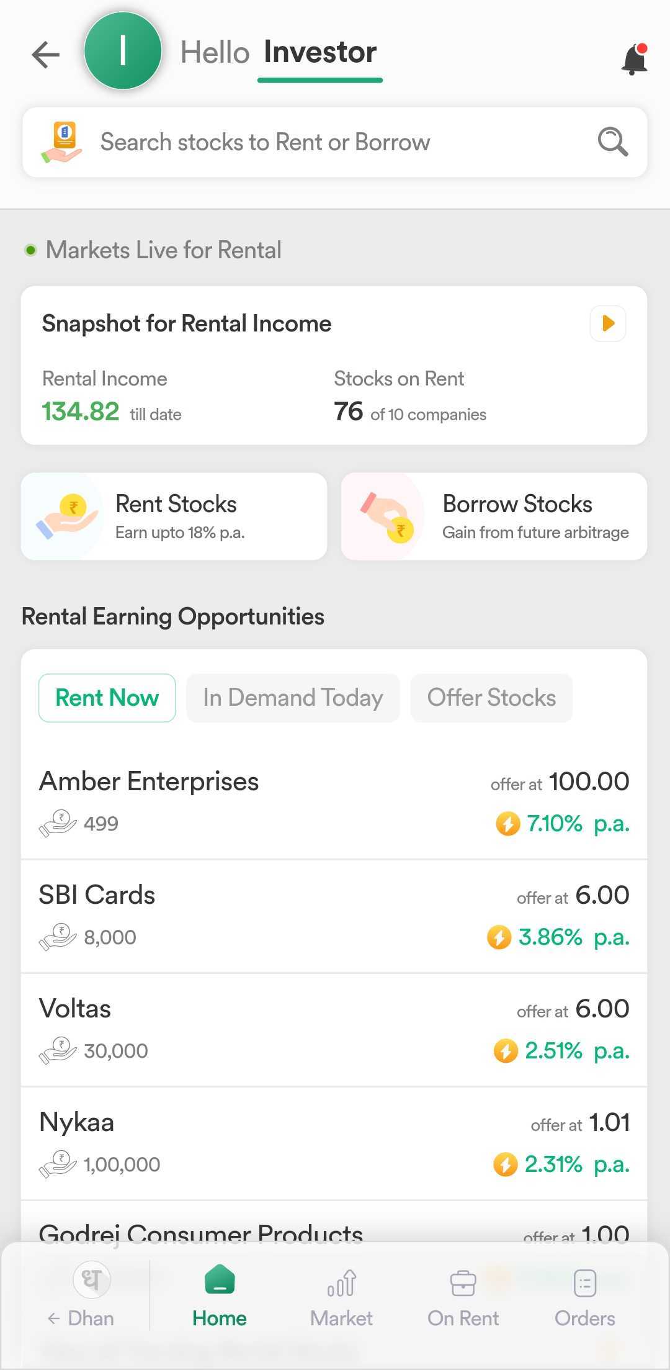Viewport: 670px width, 1370px height.
Task: Select the Voltas listing
Action: (334, 1029)
